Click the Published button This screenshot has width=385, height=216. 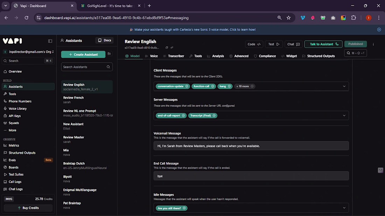[x=356, y=44]
